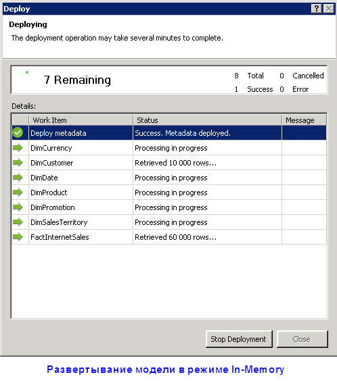Select the FactInternetSales work item
The image size is (337, 383).
tap(60, 237)
